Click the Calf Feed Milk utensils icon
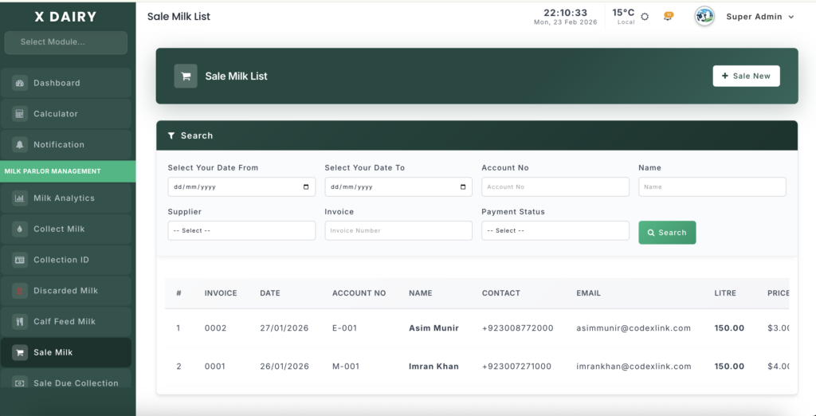Viewport: 816px width, 416px height. tap(20, 322)
